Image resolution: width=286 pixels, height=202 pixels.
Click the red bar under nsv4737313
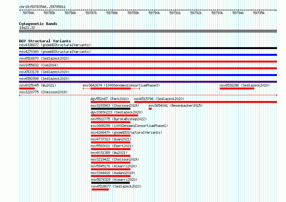pos(111,142)
